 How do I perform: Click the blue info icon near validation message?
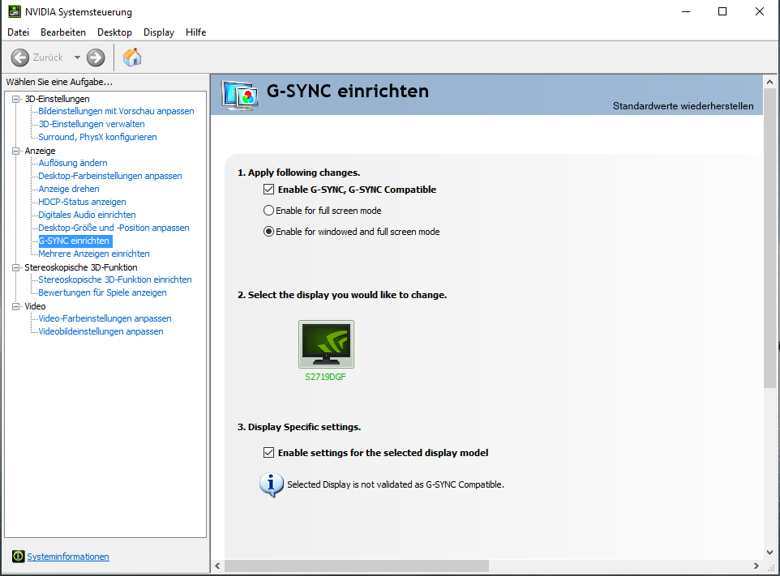[x=271, y=484]
